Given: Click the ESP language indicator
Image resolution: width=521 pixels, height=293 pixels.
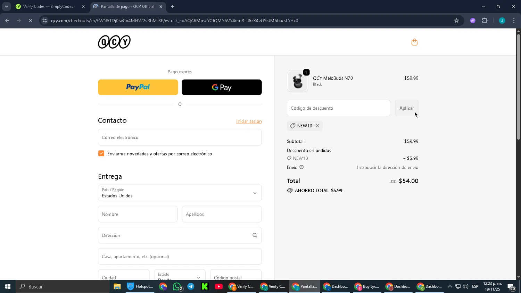Looking at the screenshot, I should 475,286.
